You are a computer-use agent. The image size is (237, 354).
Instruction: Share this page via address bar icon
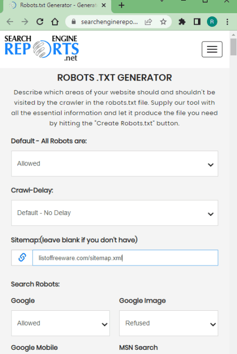pyautogui.click(x=149, y=22)
